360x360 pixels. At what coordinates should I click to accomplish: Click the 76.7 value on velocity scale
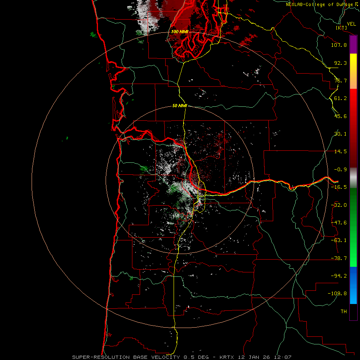340,80
